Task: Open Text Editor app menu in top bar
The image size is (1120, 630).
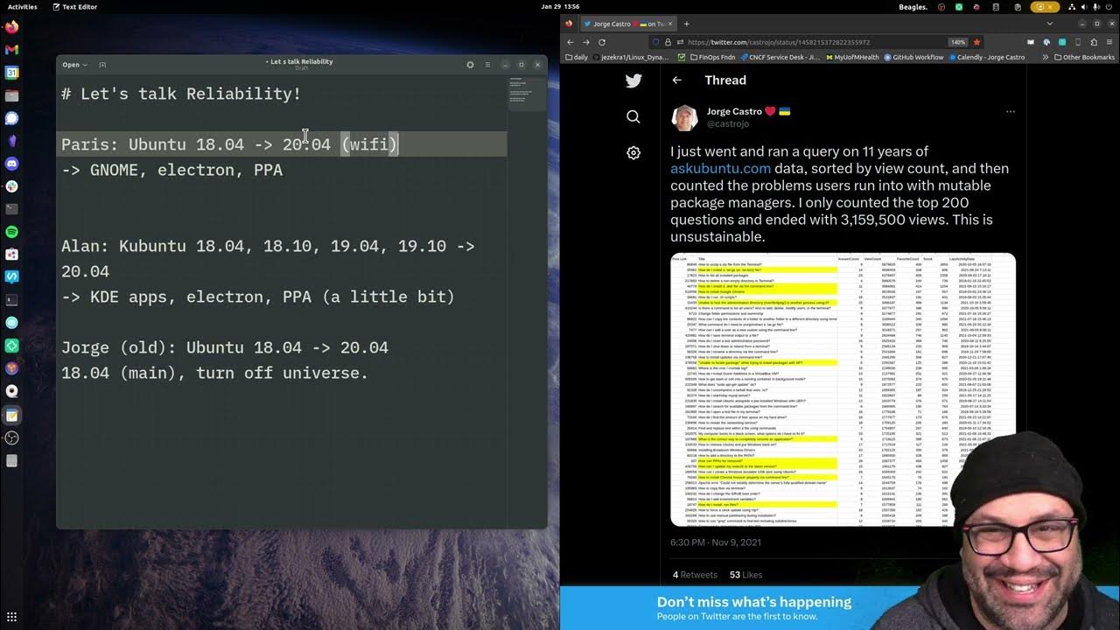Action: 75,6
